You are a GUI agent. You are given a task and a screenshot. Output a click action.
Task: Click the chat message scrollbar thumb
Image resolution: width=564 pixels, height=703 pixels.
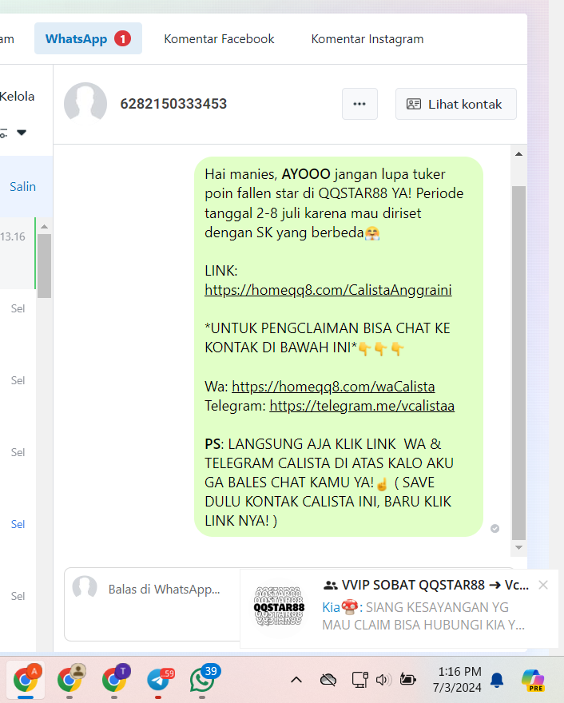[518, 362]
